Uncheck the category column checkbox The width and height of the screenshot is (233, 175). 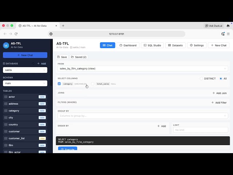[x=59, y=84]
